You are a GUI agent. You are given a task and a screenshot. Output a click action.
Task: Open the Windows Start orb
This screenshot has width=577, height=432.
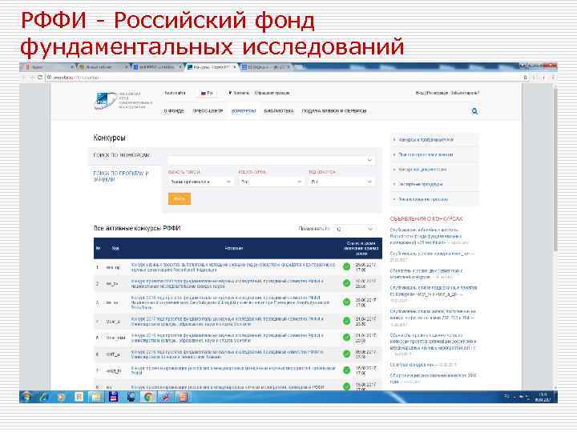26,397
